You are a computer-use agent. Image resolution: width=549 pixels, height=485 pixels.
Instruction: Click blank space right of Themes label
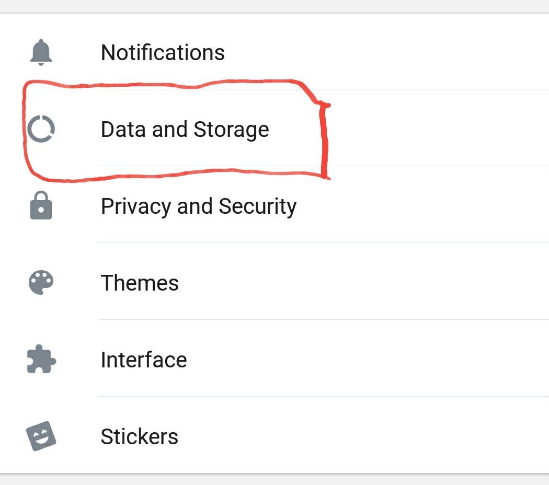364,283
